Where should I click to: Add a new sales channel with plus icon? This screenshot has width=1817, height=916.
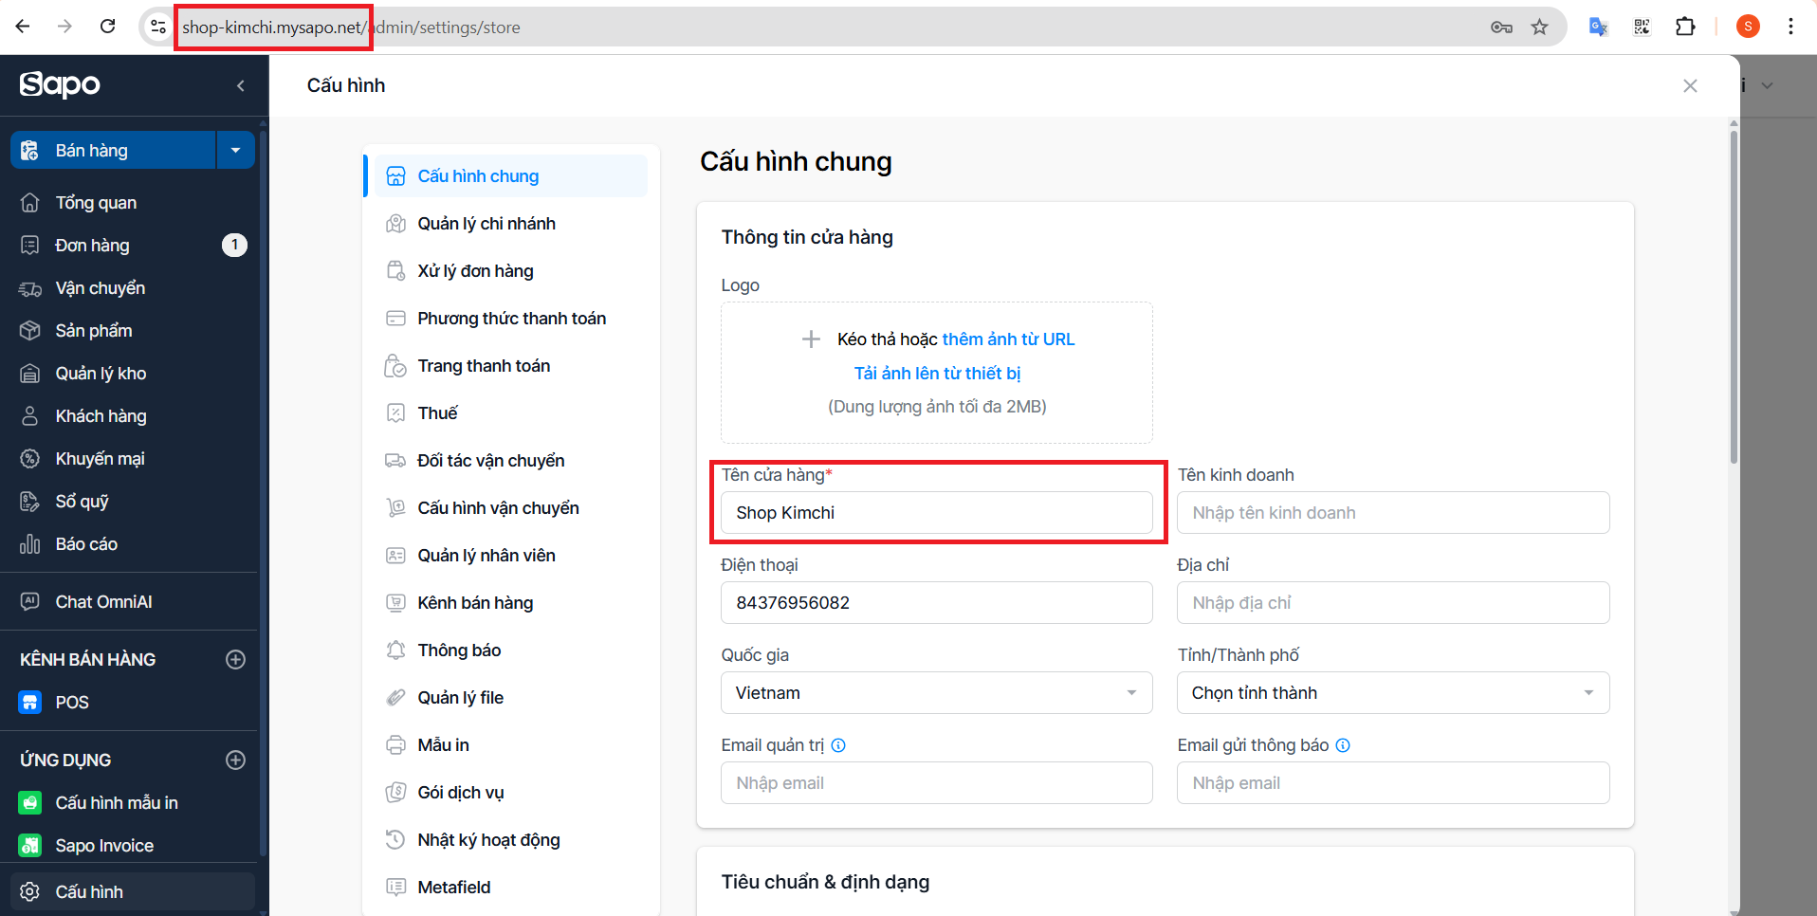click(236, 659)
